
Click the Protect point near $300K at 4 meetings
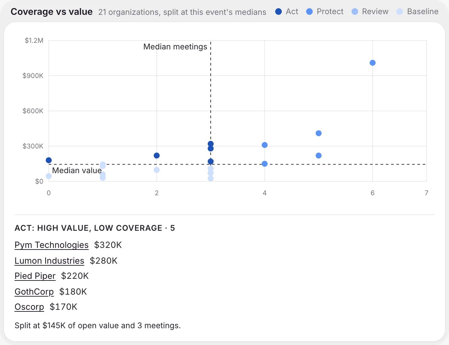pyautogui.click(x=265, y=145)
